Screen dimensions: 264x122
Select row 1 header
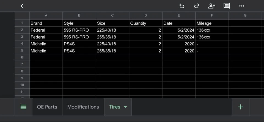tap(22, 23)
